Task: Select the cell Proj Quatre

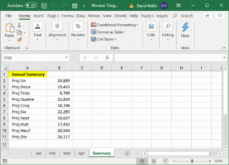Action: click(28, 99)
